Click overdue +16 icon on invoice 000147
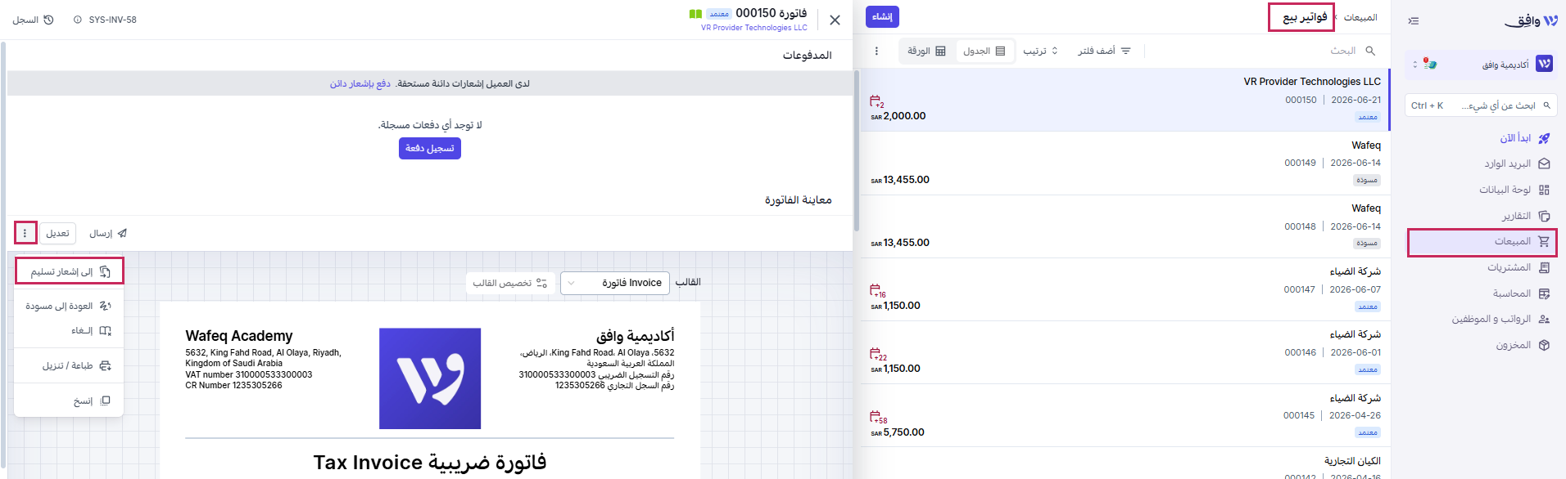Viewport: 1566px width, 479px height. [877, 291]
